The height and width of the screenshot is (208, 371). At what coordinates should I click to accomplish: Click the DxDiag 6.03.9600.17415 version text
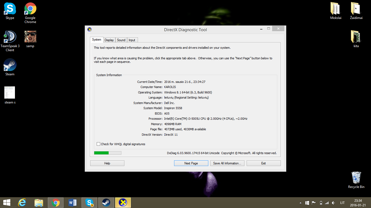pos(193,153)
